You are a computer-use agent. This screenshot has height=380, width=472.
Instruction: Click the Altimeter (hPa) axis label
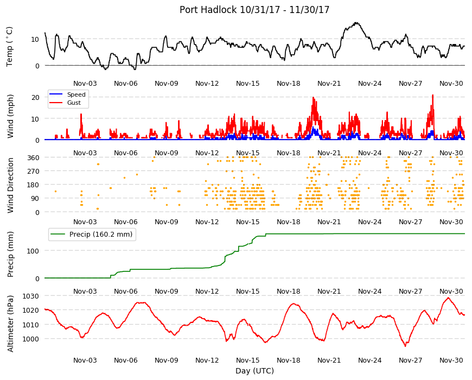click(10, 324)
